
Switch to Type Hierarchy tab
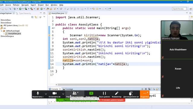24,13
